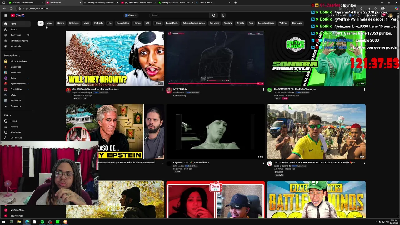Select the Live chip
This screenshot has height=225, width=400.
[109, 23]
